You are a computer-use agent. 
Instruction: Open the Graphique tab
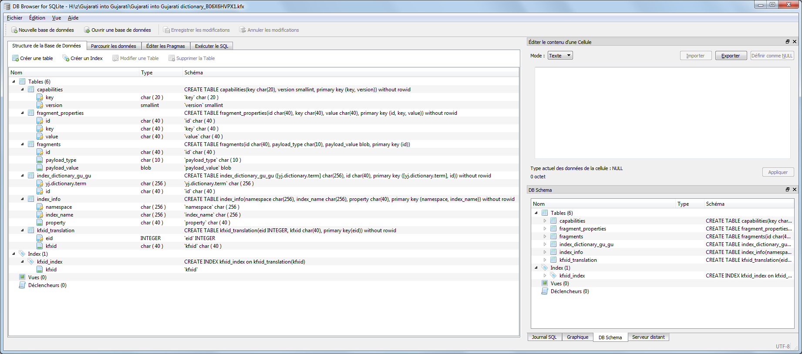tap(577, 337)
